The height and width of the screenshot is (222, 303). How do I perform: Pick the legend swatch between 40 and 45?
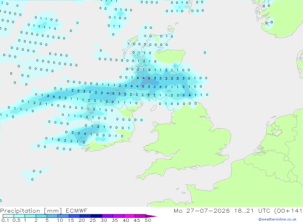[x=129, y=216]
